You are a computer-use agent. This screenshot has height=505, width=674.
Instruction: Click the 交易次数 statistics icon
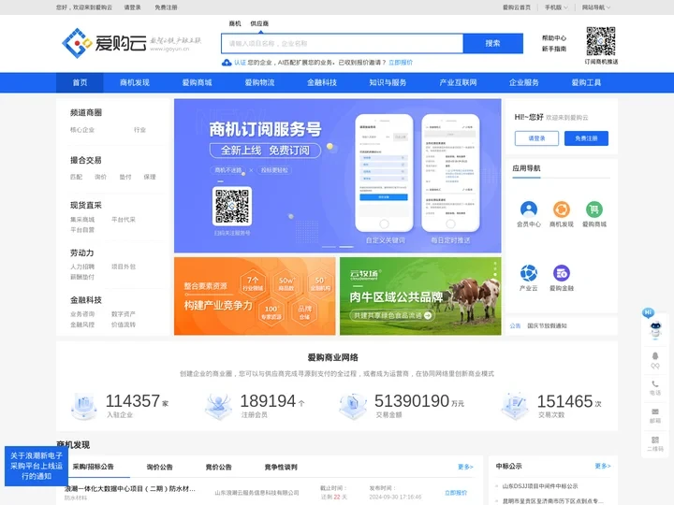coord(515,405)
